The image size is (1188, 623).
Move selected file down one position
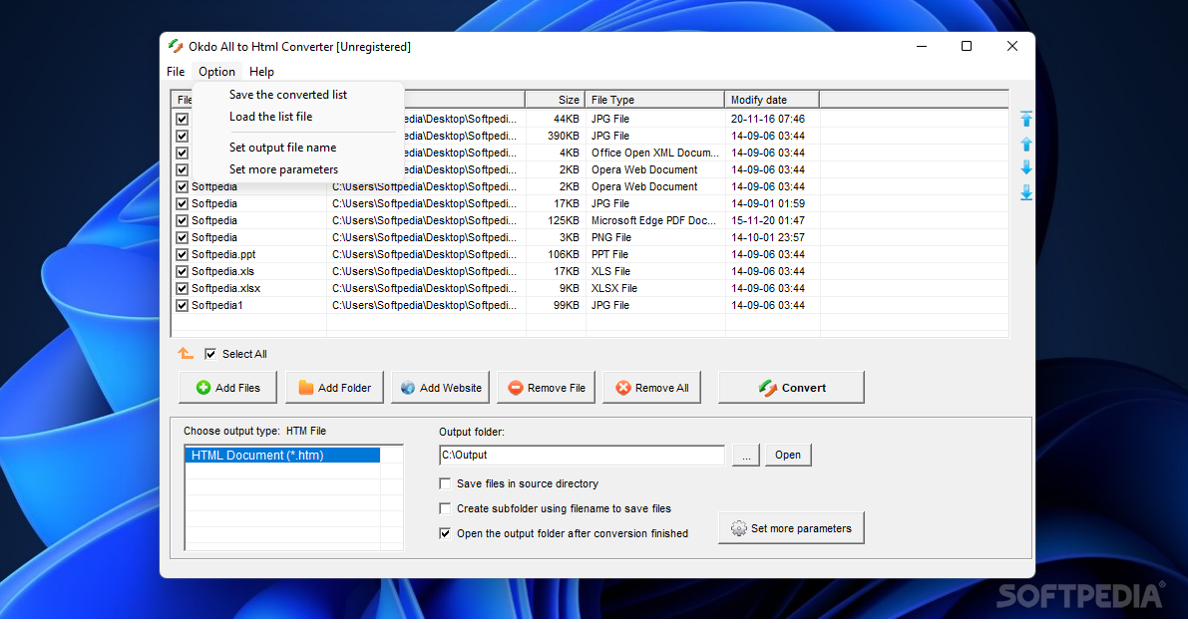tap(1025, 167)
